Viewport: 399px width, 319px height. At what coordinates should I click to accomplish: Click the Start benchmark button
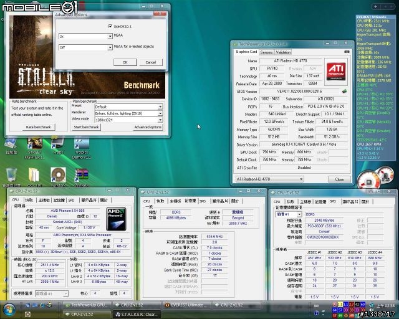point(86,127)
